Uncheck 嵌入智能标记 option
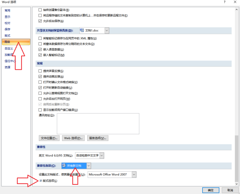Screen dimensions: 240x194 [x=40, y=55]
